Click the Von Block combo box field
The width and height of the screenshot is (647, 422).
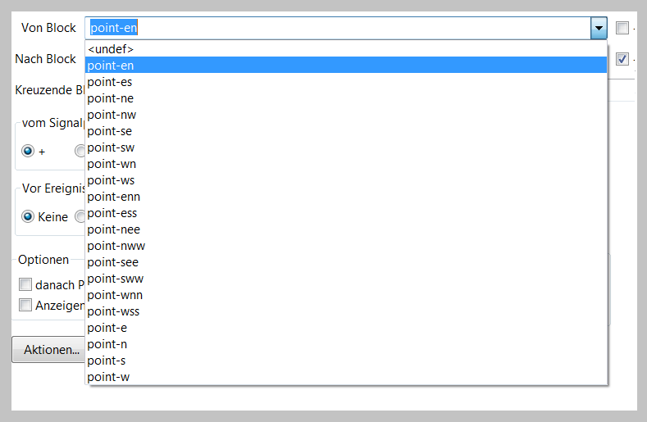[x=336, y=28]
